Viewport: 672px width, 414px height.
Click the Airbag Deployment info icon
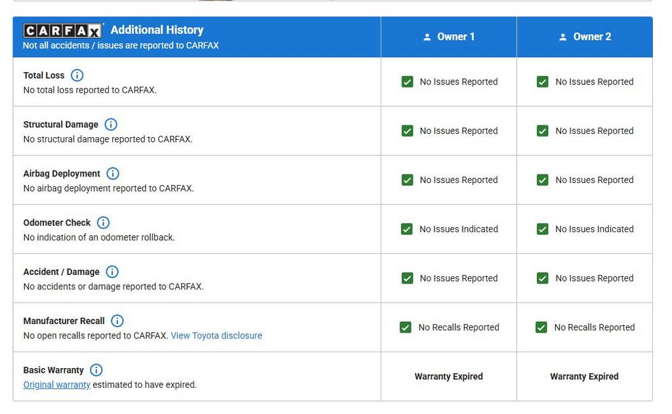point(113,174)
